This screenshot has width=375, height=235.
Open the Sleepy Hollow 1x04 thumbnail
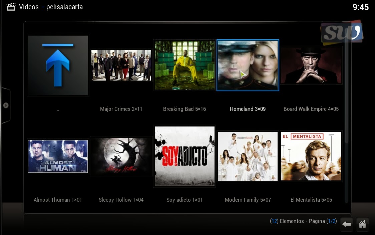click(121, 156)
